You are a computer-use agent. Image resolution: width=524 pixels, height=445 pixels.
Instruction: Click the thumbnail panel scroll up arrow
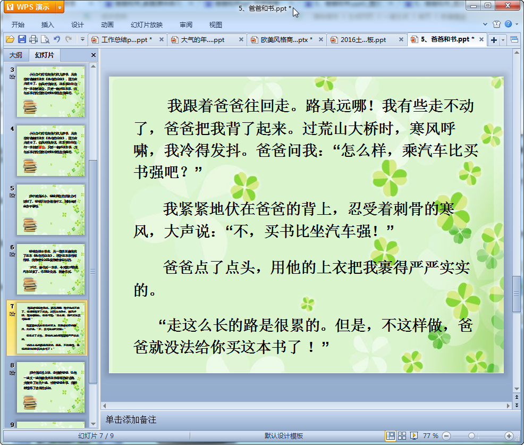click(x=93, y=66)
